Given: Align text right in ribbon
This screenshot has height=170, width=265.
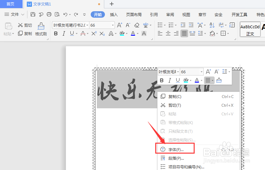Looking at the screenshot, I should 176,33.
